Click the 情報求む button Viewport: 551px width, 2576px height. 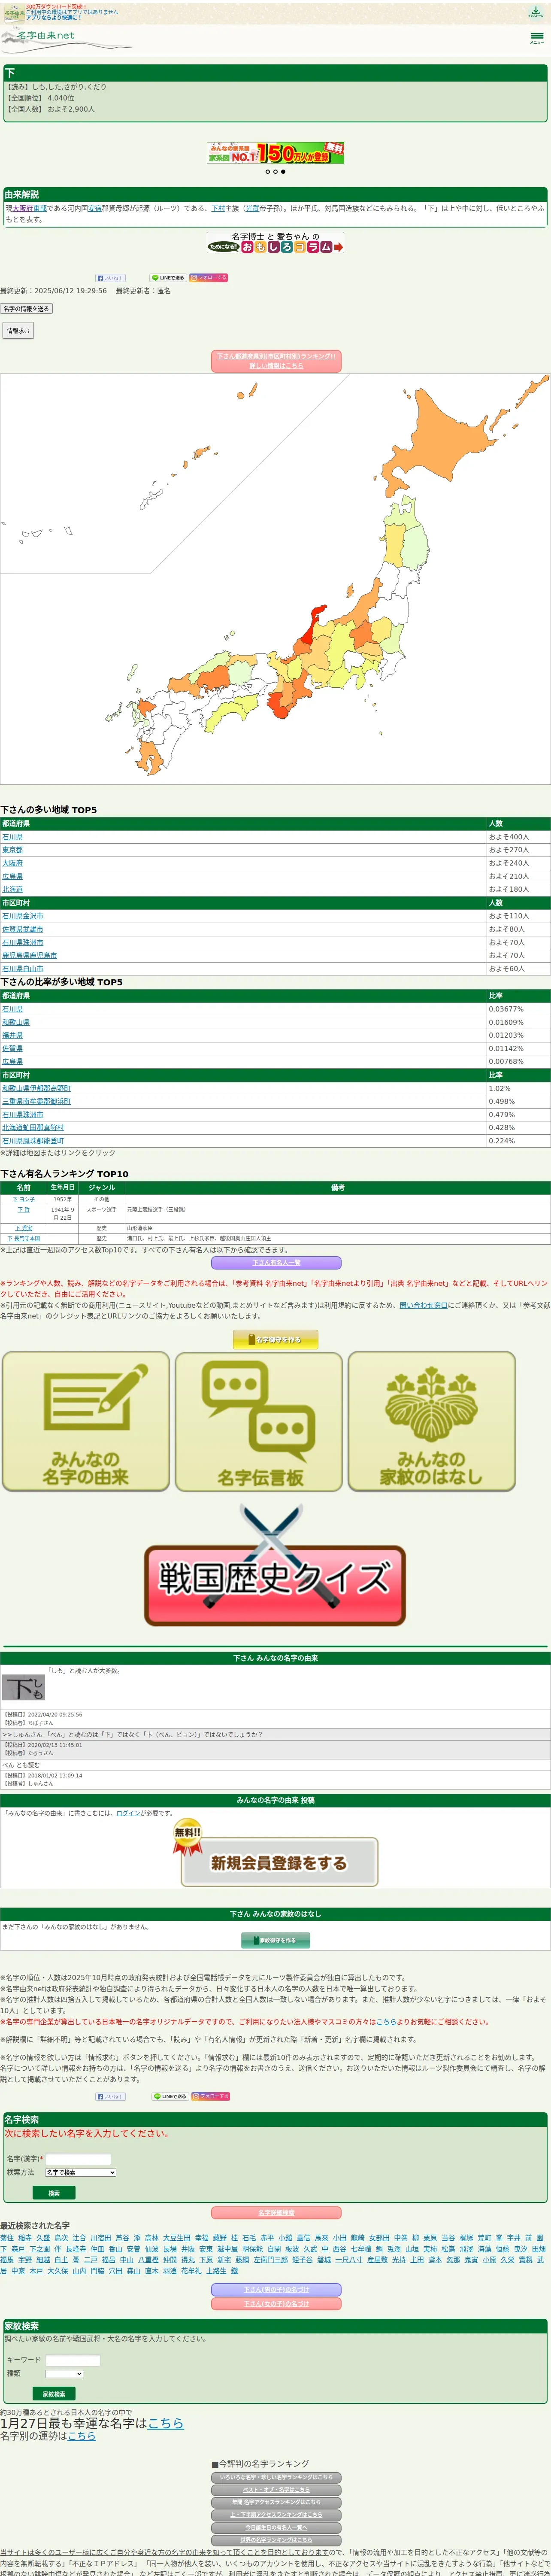(18, 330)
